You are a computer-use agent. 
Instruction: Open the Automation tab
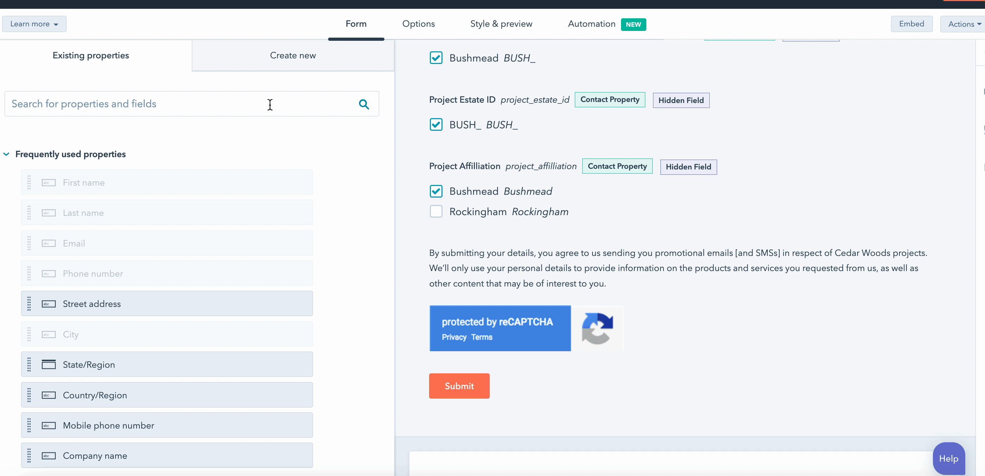coord(591,24)
